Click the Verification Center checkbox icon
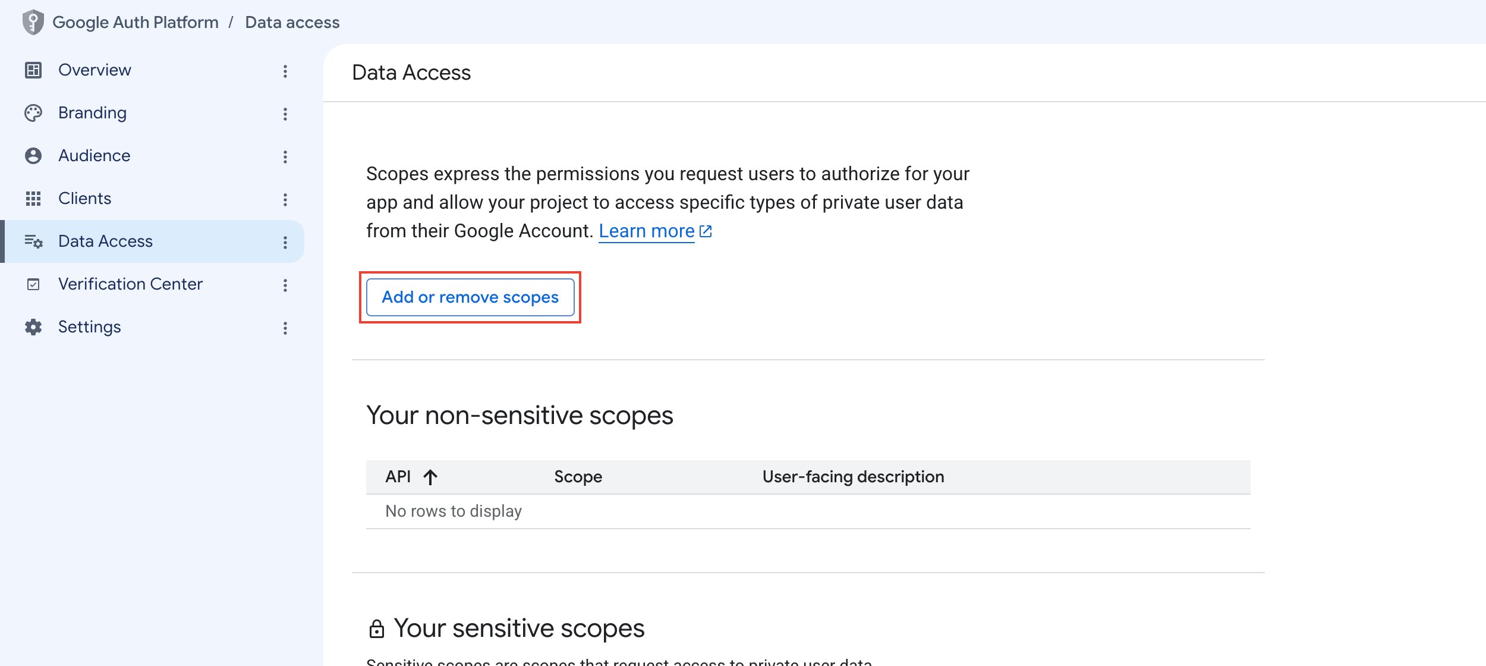This screenshot has height=666, width=1486. point(33,284)
